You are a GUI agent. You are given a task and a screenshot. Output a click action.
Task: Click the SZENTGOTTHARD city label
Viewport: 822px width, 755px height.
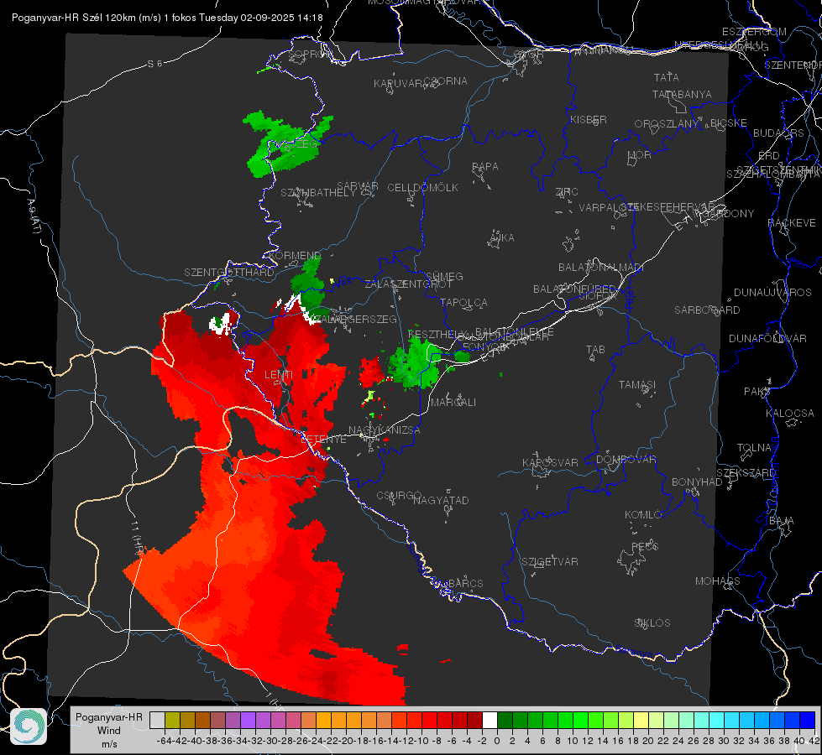click(229, 273)
